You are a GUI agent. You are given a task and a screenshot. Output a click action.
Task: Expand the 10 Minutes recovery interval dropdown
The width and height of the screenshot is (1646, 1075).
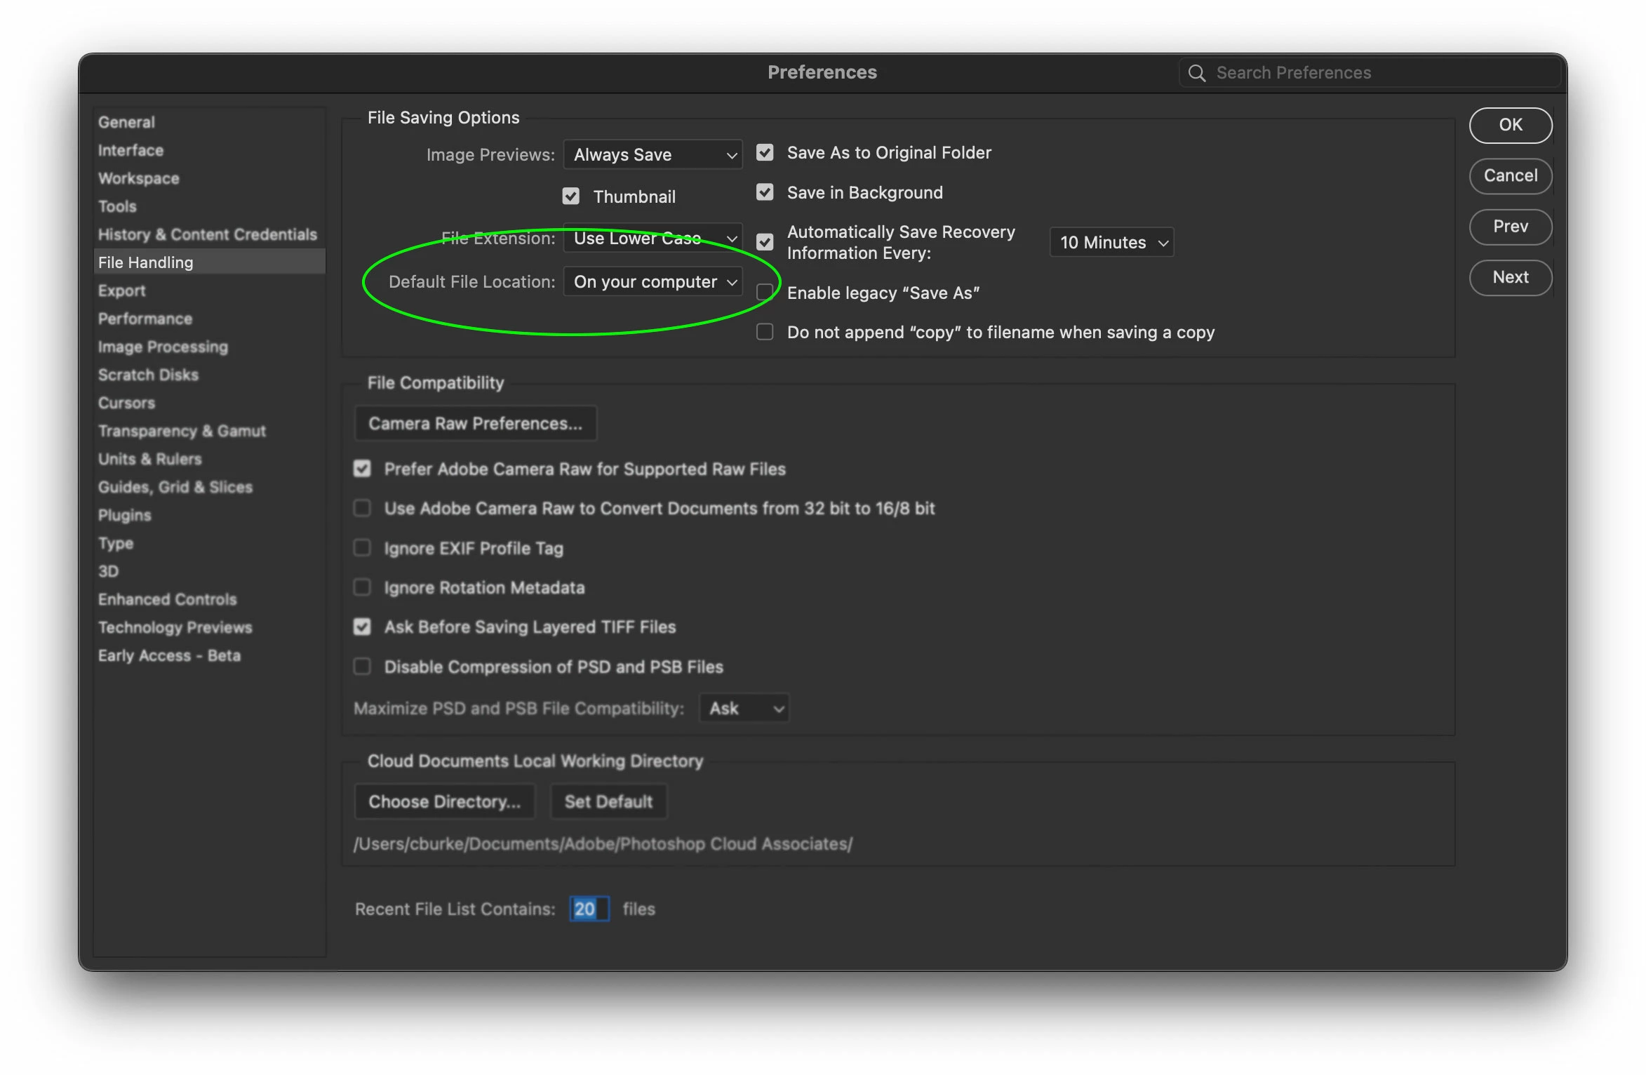coord(1111,242)
